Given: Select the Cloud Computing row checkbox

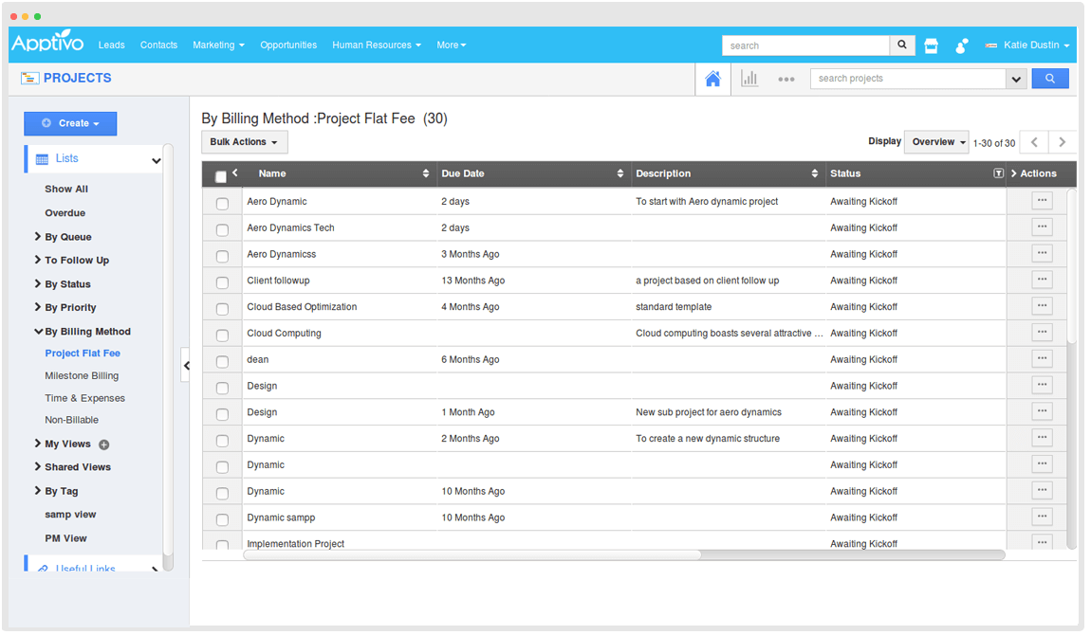Looking at the screenshot, I should click(x=222, y=335).
